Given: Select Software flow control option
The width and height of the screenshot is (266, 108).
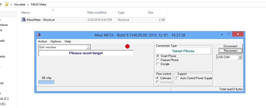Looking at the screenshot, I should pyautogui.click(x=158, y=78).
